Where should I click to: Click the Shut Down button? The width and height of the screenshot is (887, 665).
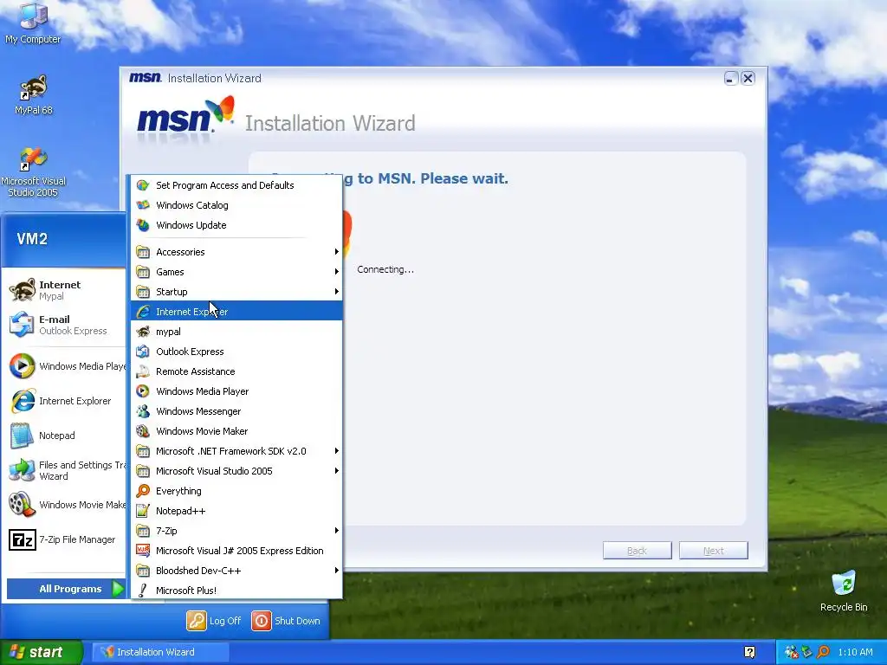pos(286,620)
